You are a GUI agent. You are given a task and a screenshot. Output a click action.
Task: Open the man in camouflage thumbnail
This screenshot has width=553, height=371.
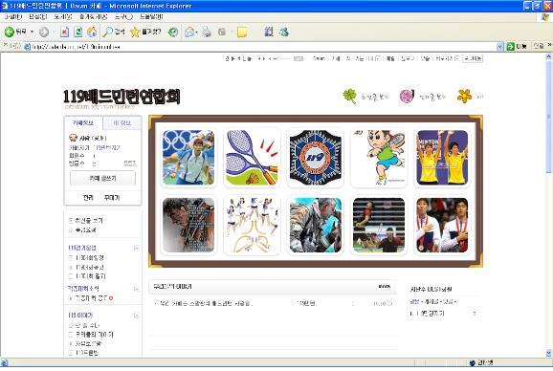tap(316, 225)
